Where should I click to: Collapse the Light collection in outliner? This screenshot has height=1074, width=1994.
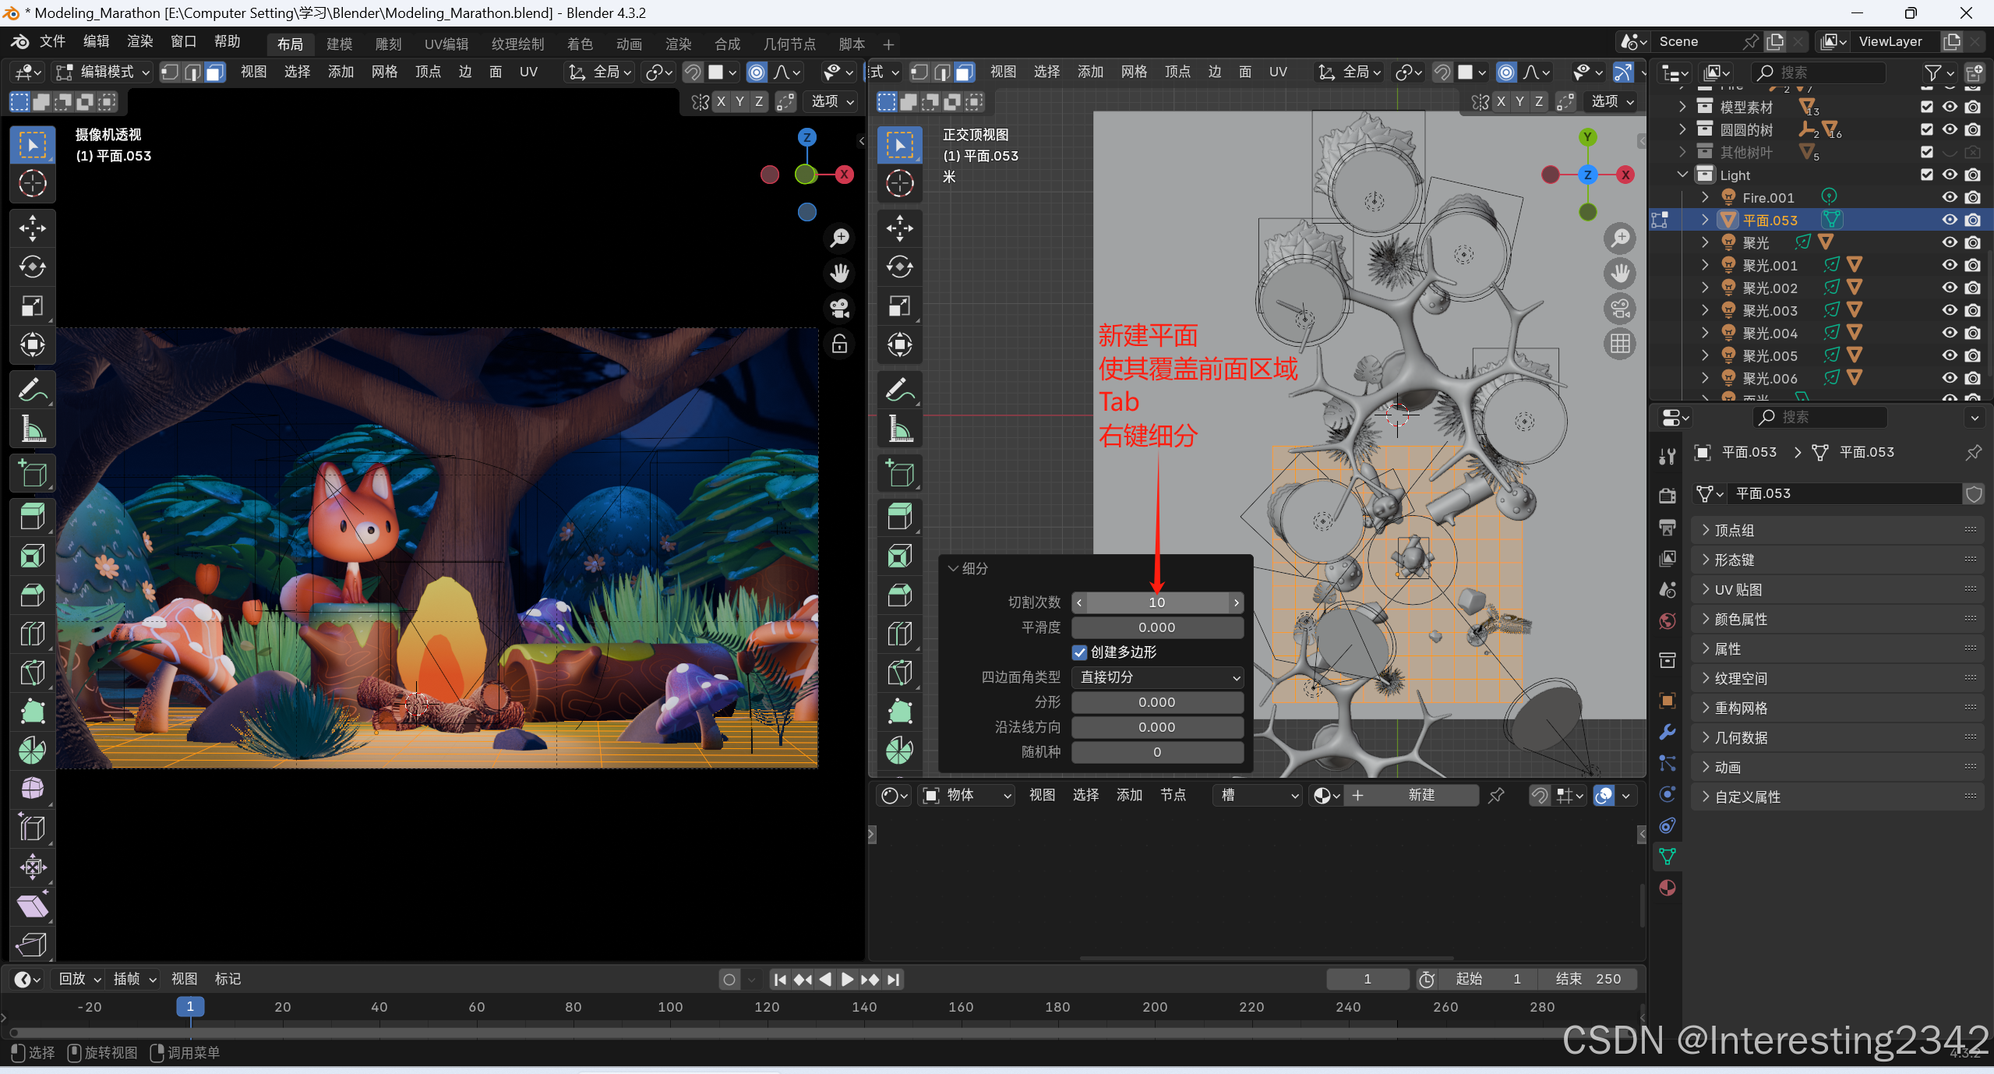coord(1682,175)
